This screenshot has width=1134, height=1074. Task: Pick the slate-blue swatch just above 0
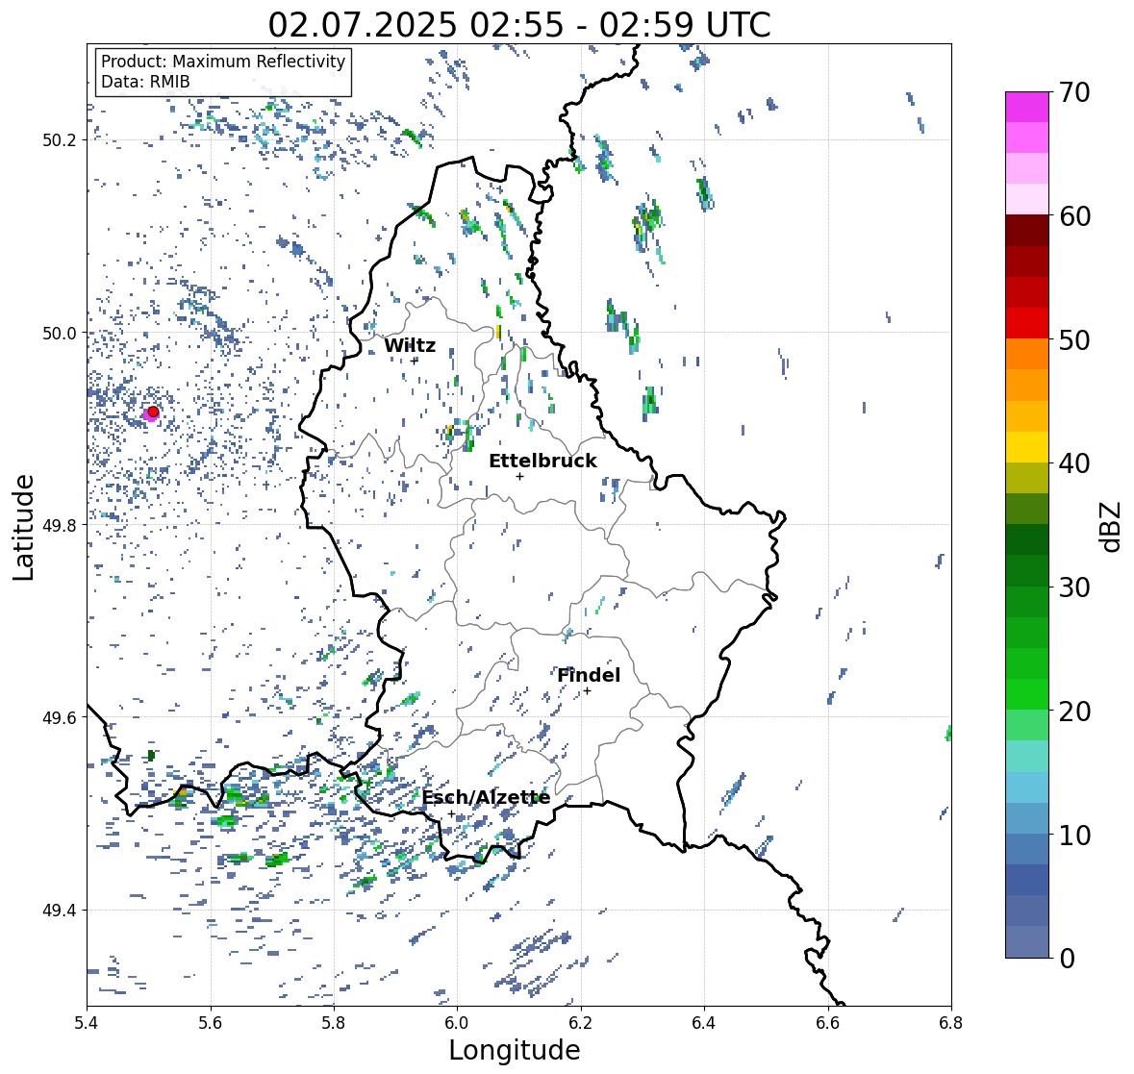1027,942
